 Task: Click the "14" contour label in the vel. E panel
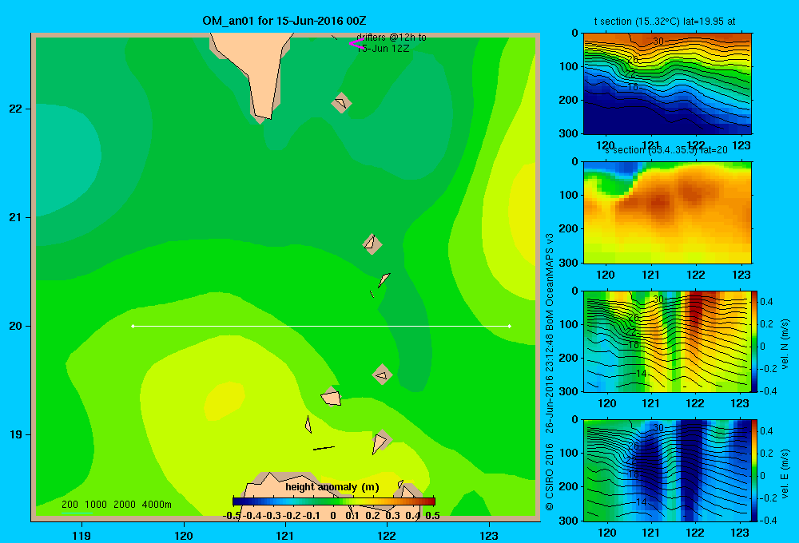(x=642, y=501)
